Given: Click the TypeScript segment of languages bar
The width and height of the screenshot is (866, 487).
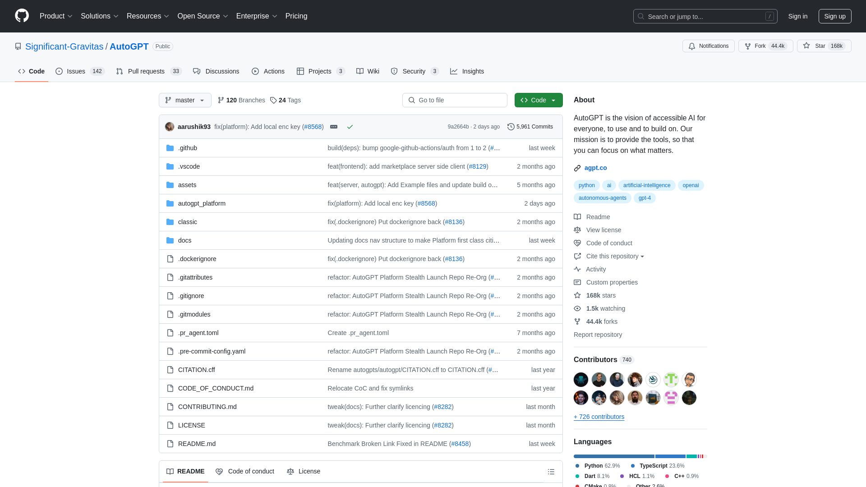Looking at the screenshot, I should pos(670,456).
